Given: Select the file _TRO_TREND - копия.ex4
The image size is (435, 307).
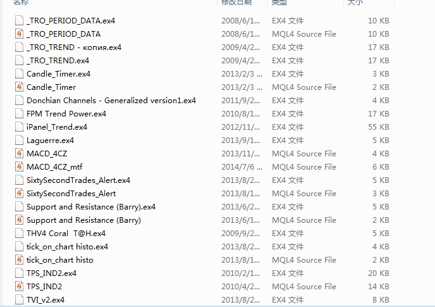Looking at the screenshot, I should click(74, 47).
